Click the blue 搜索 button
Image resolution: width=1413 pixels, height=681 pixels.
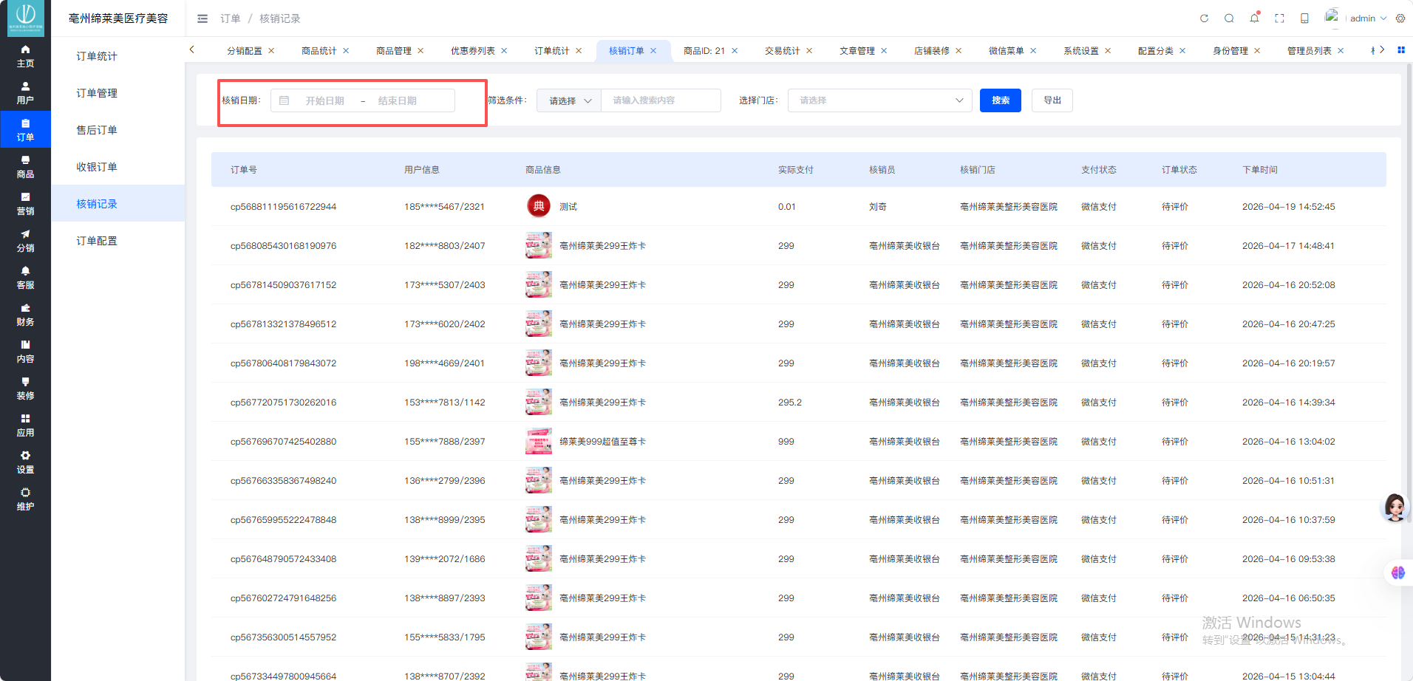pyautogui.click(x=1000, y=100)
